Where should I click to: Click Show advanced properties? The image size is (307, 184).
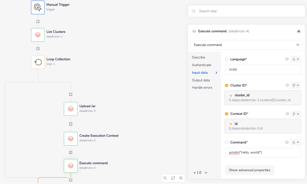point(249,170)
